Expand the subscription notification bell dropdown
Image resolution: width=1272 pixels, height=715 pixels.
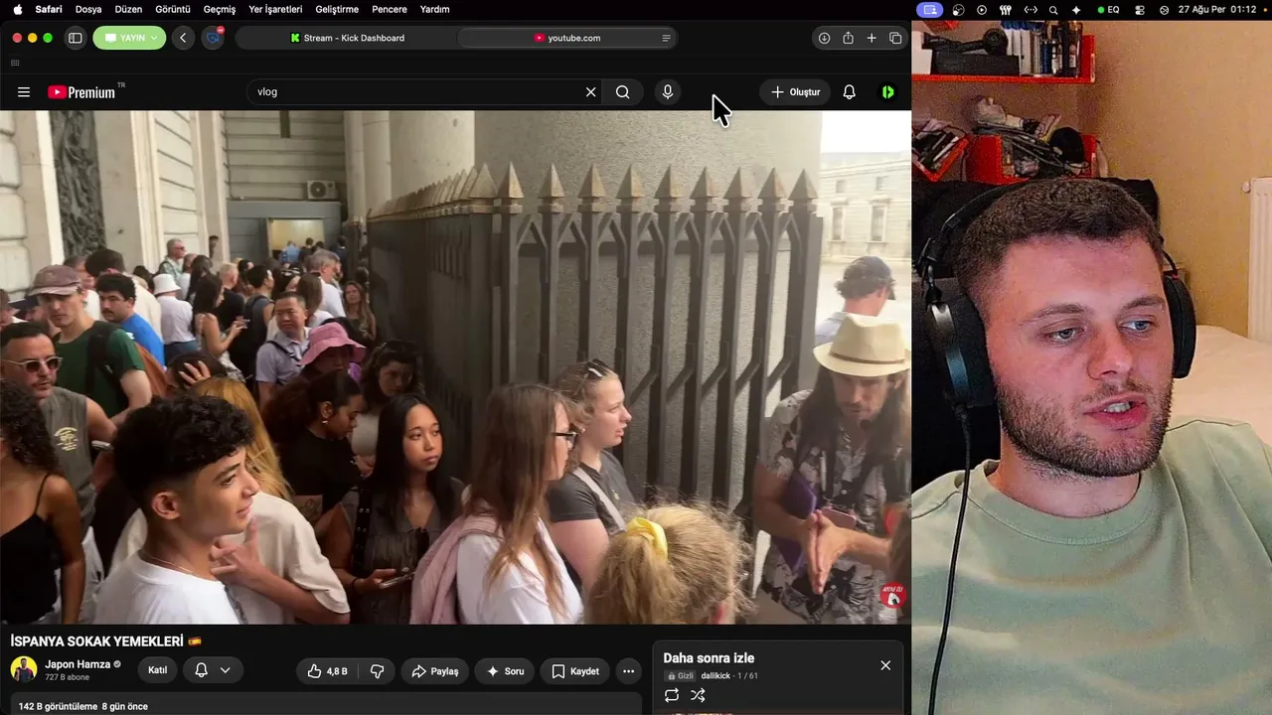(x=213, y=671)
